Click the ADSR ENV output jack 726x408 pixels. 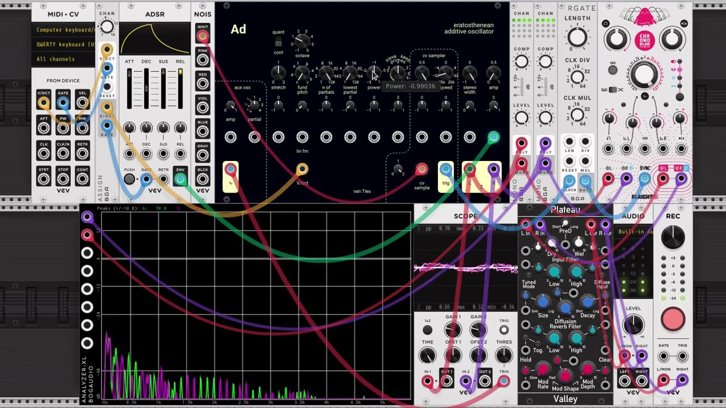pyautogui.click(x=180, y=180)
